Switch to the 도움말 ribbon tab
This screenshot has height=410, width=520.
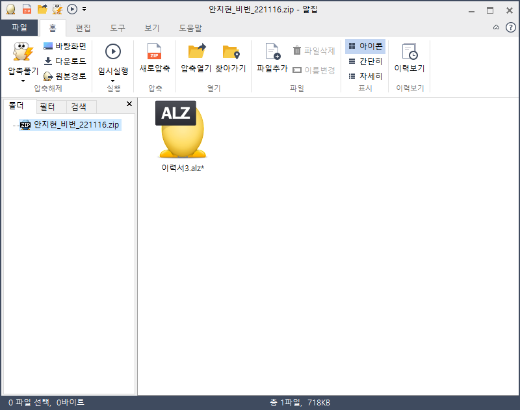point(190,28)
